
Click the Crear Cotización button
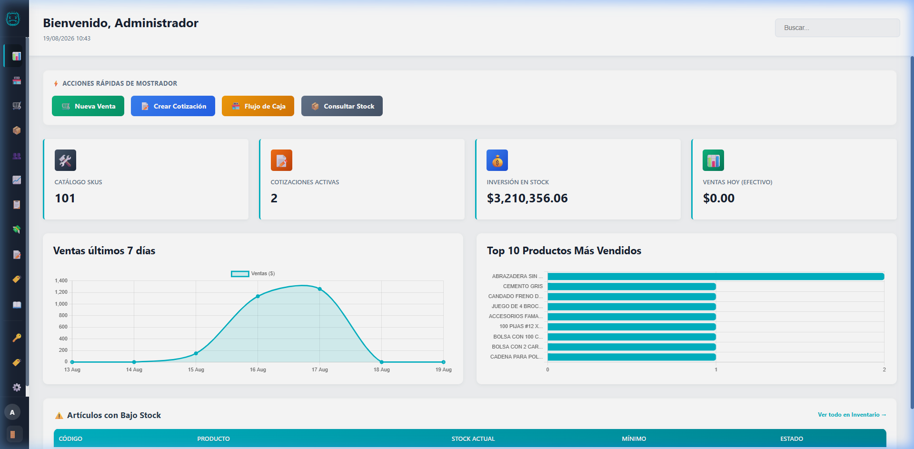point(173,106)
